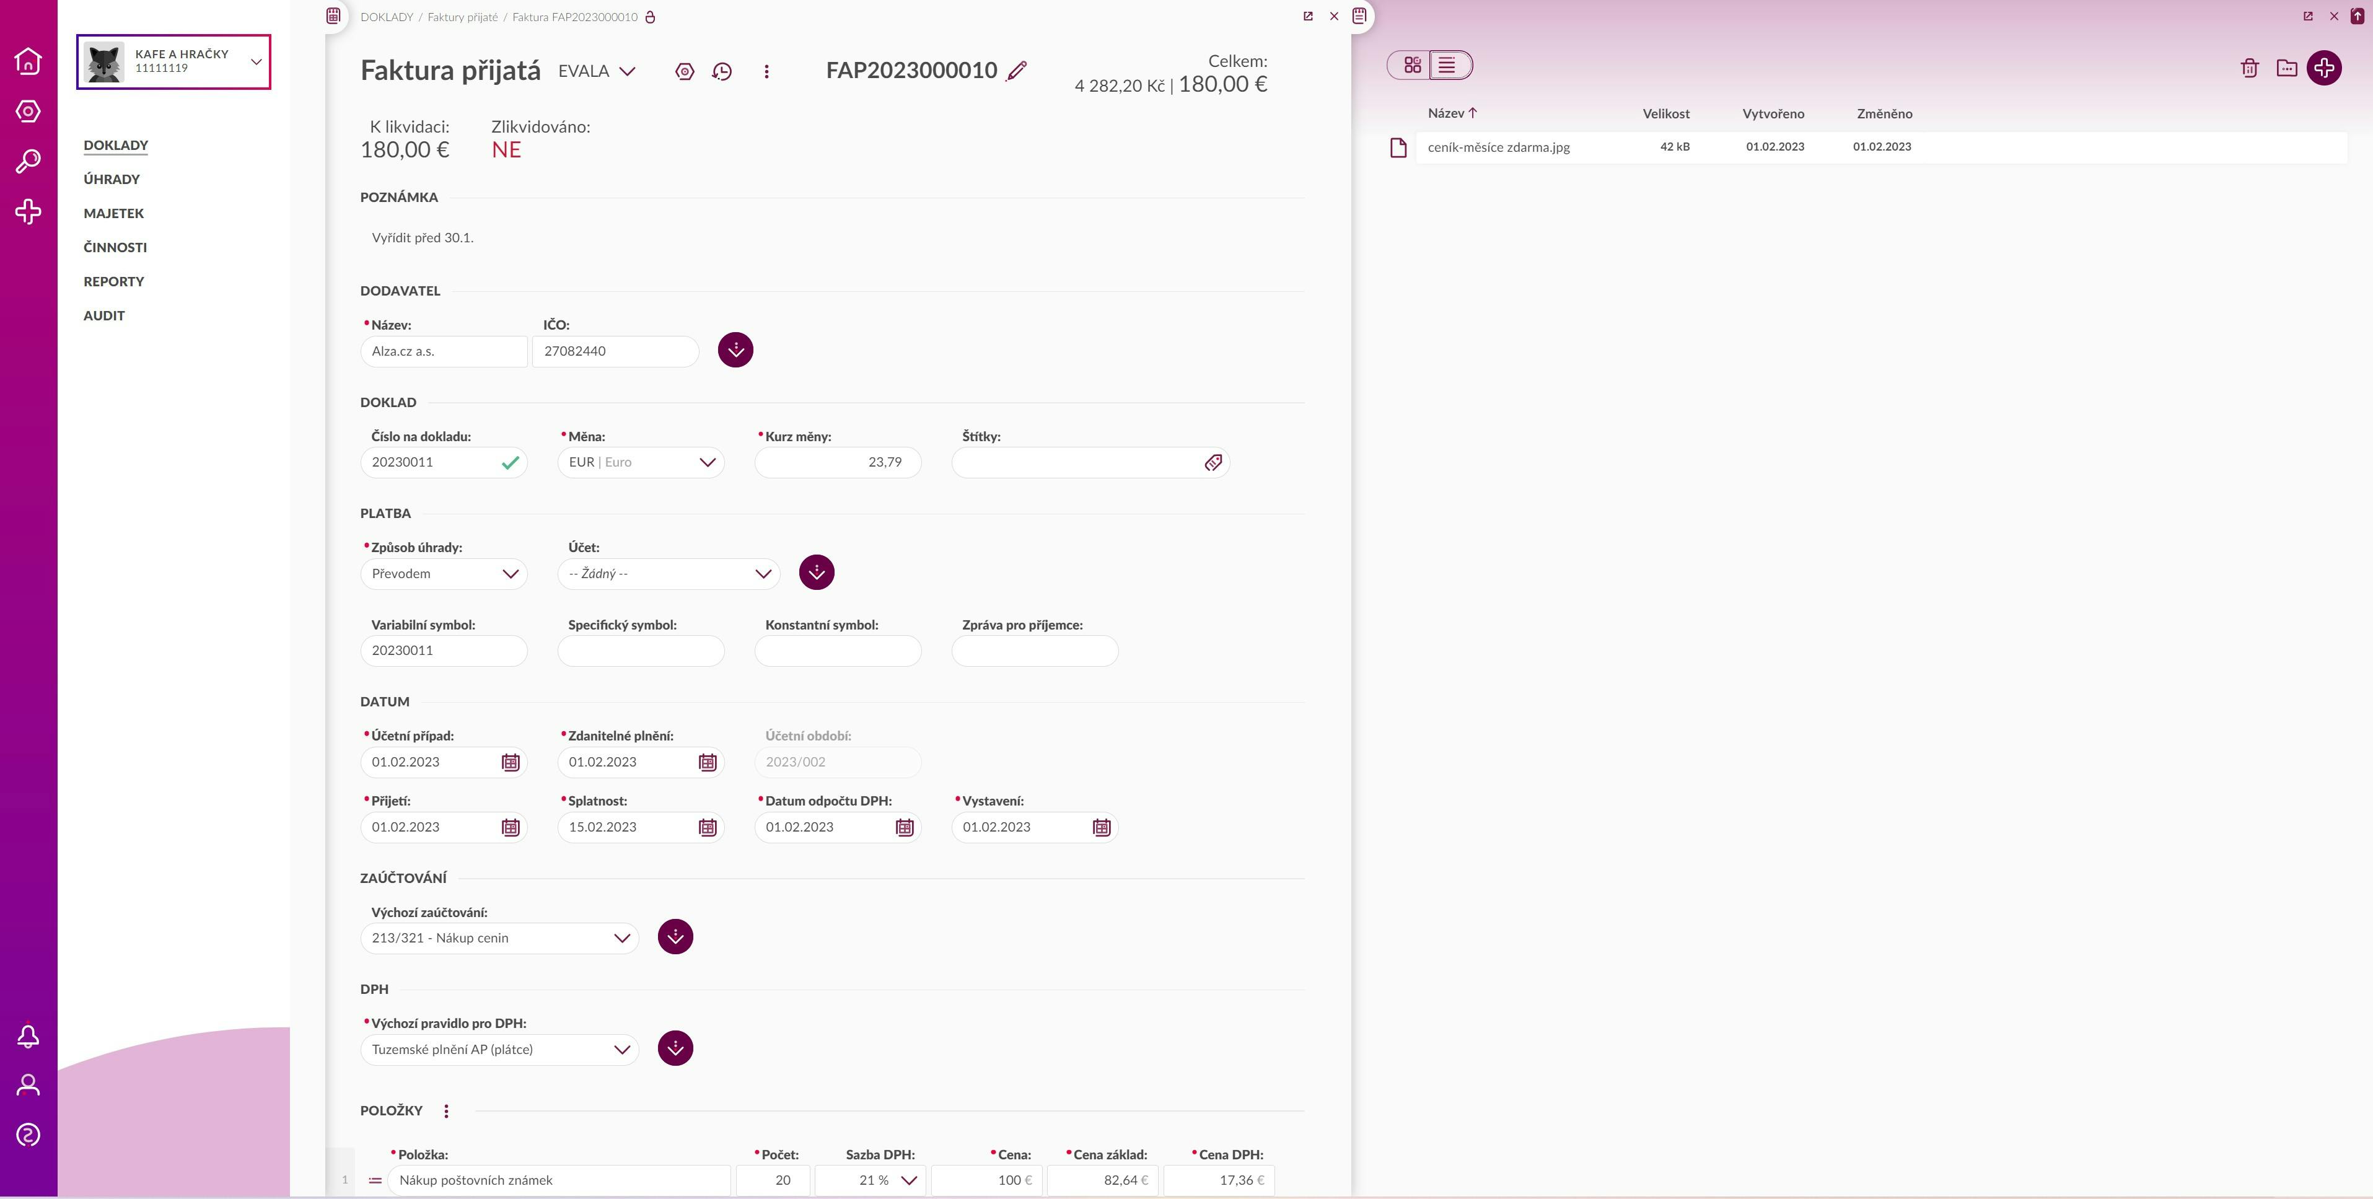This screenshot has height=1199, width=2373.
Task: Open the AUDIT menu
Action: click(104, 316)
